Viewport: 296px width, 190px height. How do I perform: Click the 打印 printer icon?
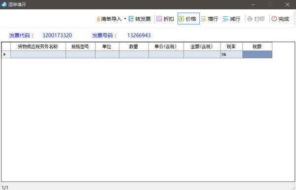coord(250,19)
